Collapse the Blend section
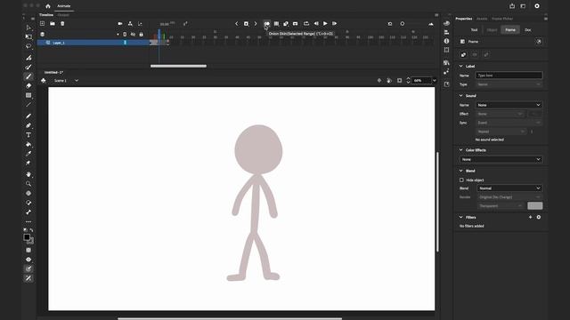This screenshot has height=320, width=570. (461, 171)
